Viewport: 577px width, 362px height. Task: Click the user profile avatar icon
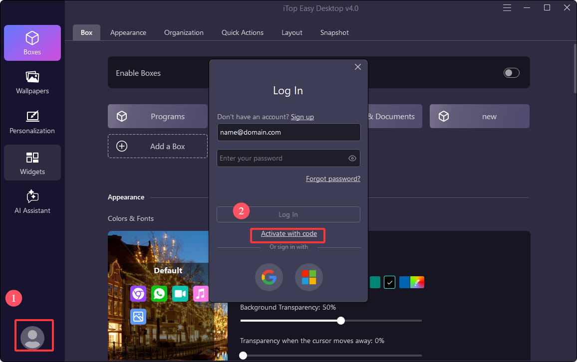tap(32, 338)
